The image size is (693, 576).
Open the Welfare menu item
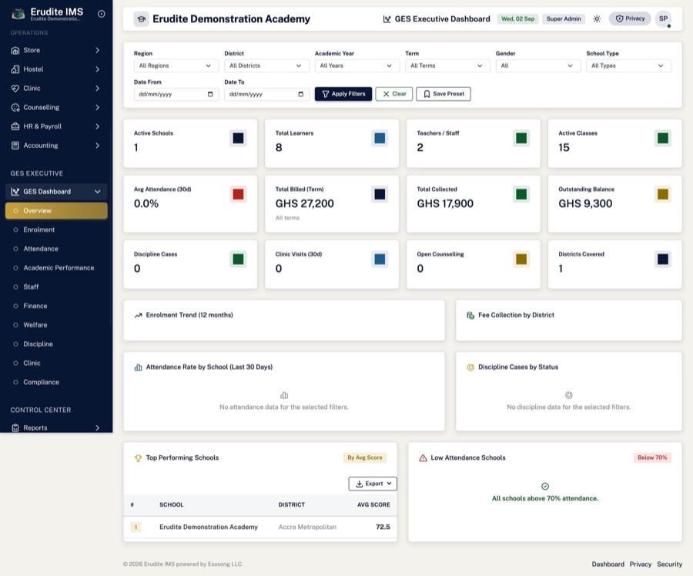(56, 324)
